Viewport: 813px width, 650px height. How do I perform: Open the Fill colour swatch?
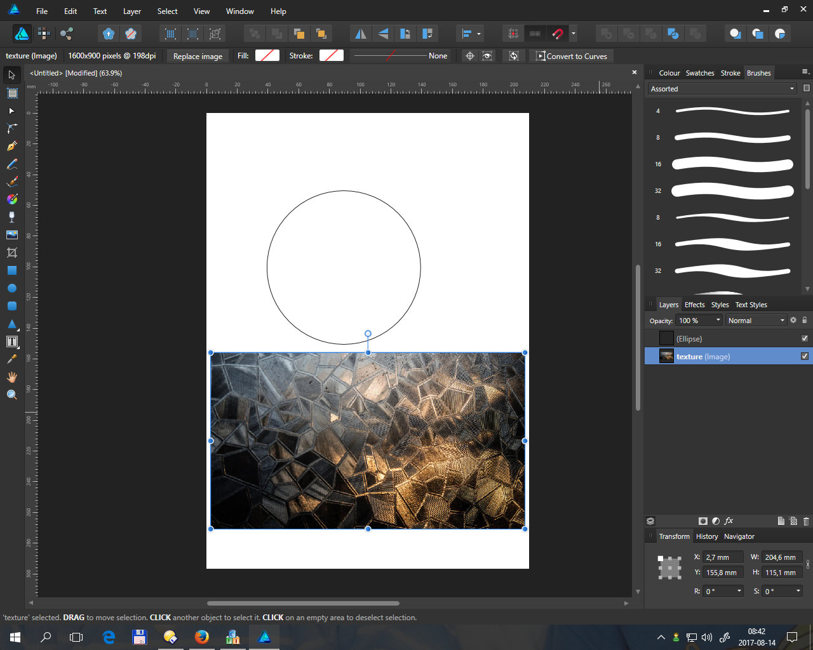coord(267,55)
